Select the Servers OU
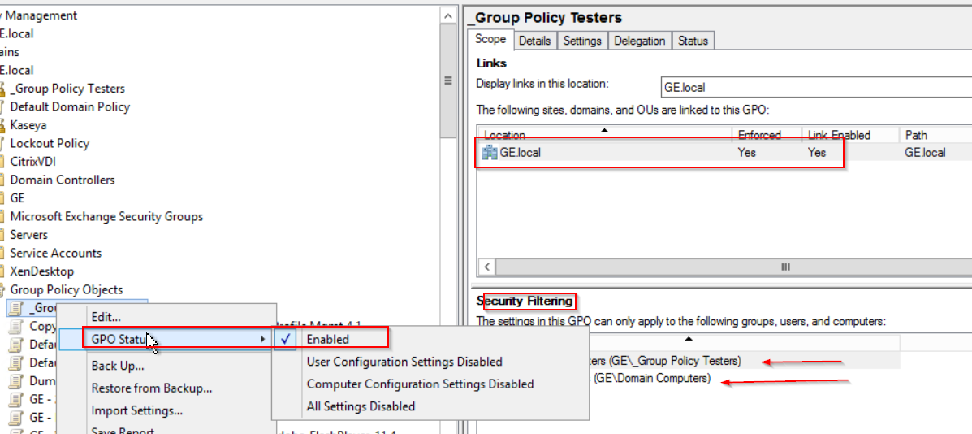Screen dimensions: 972x434 coord(29,235)
